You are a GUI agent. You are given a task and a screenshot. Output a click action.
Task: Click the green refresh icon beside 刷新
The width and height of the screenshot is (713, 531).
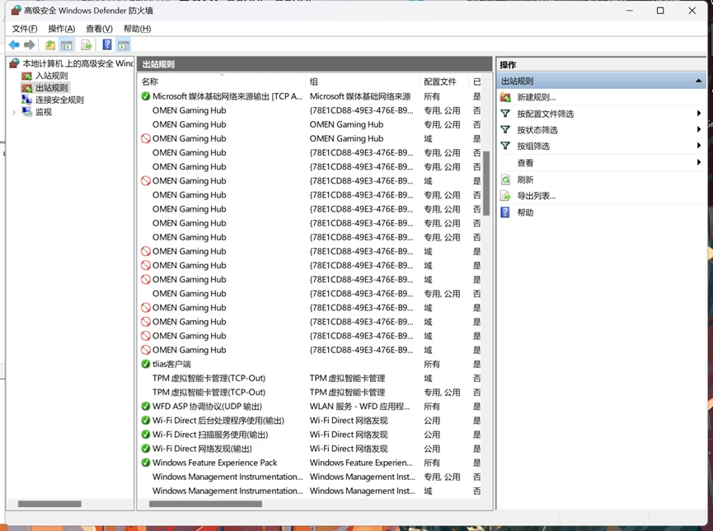click(505, 179)
